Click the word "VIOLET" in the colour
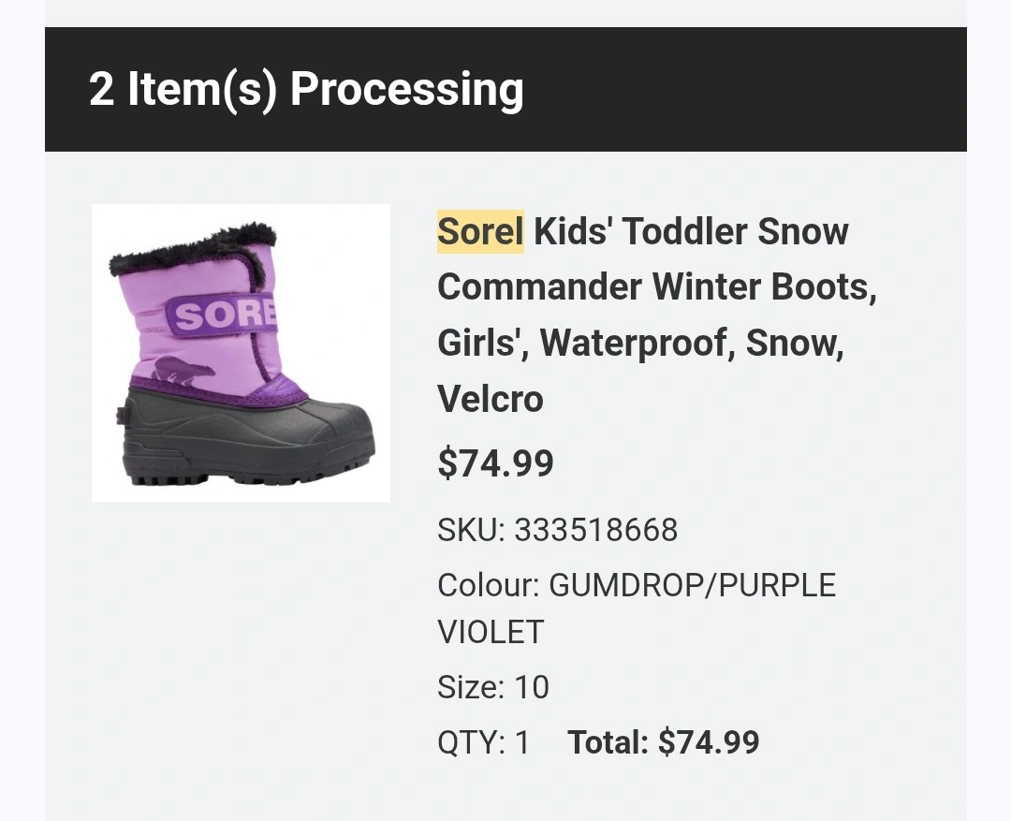This screenshot has width=1011, height=821. pos(490,632)
